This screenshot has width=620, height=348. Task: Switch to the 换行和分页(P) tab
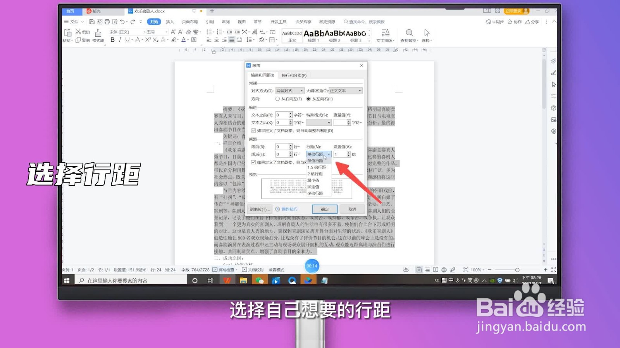point(294,75)
